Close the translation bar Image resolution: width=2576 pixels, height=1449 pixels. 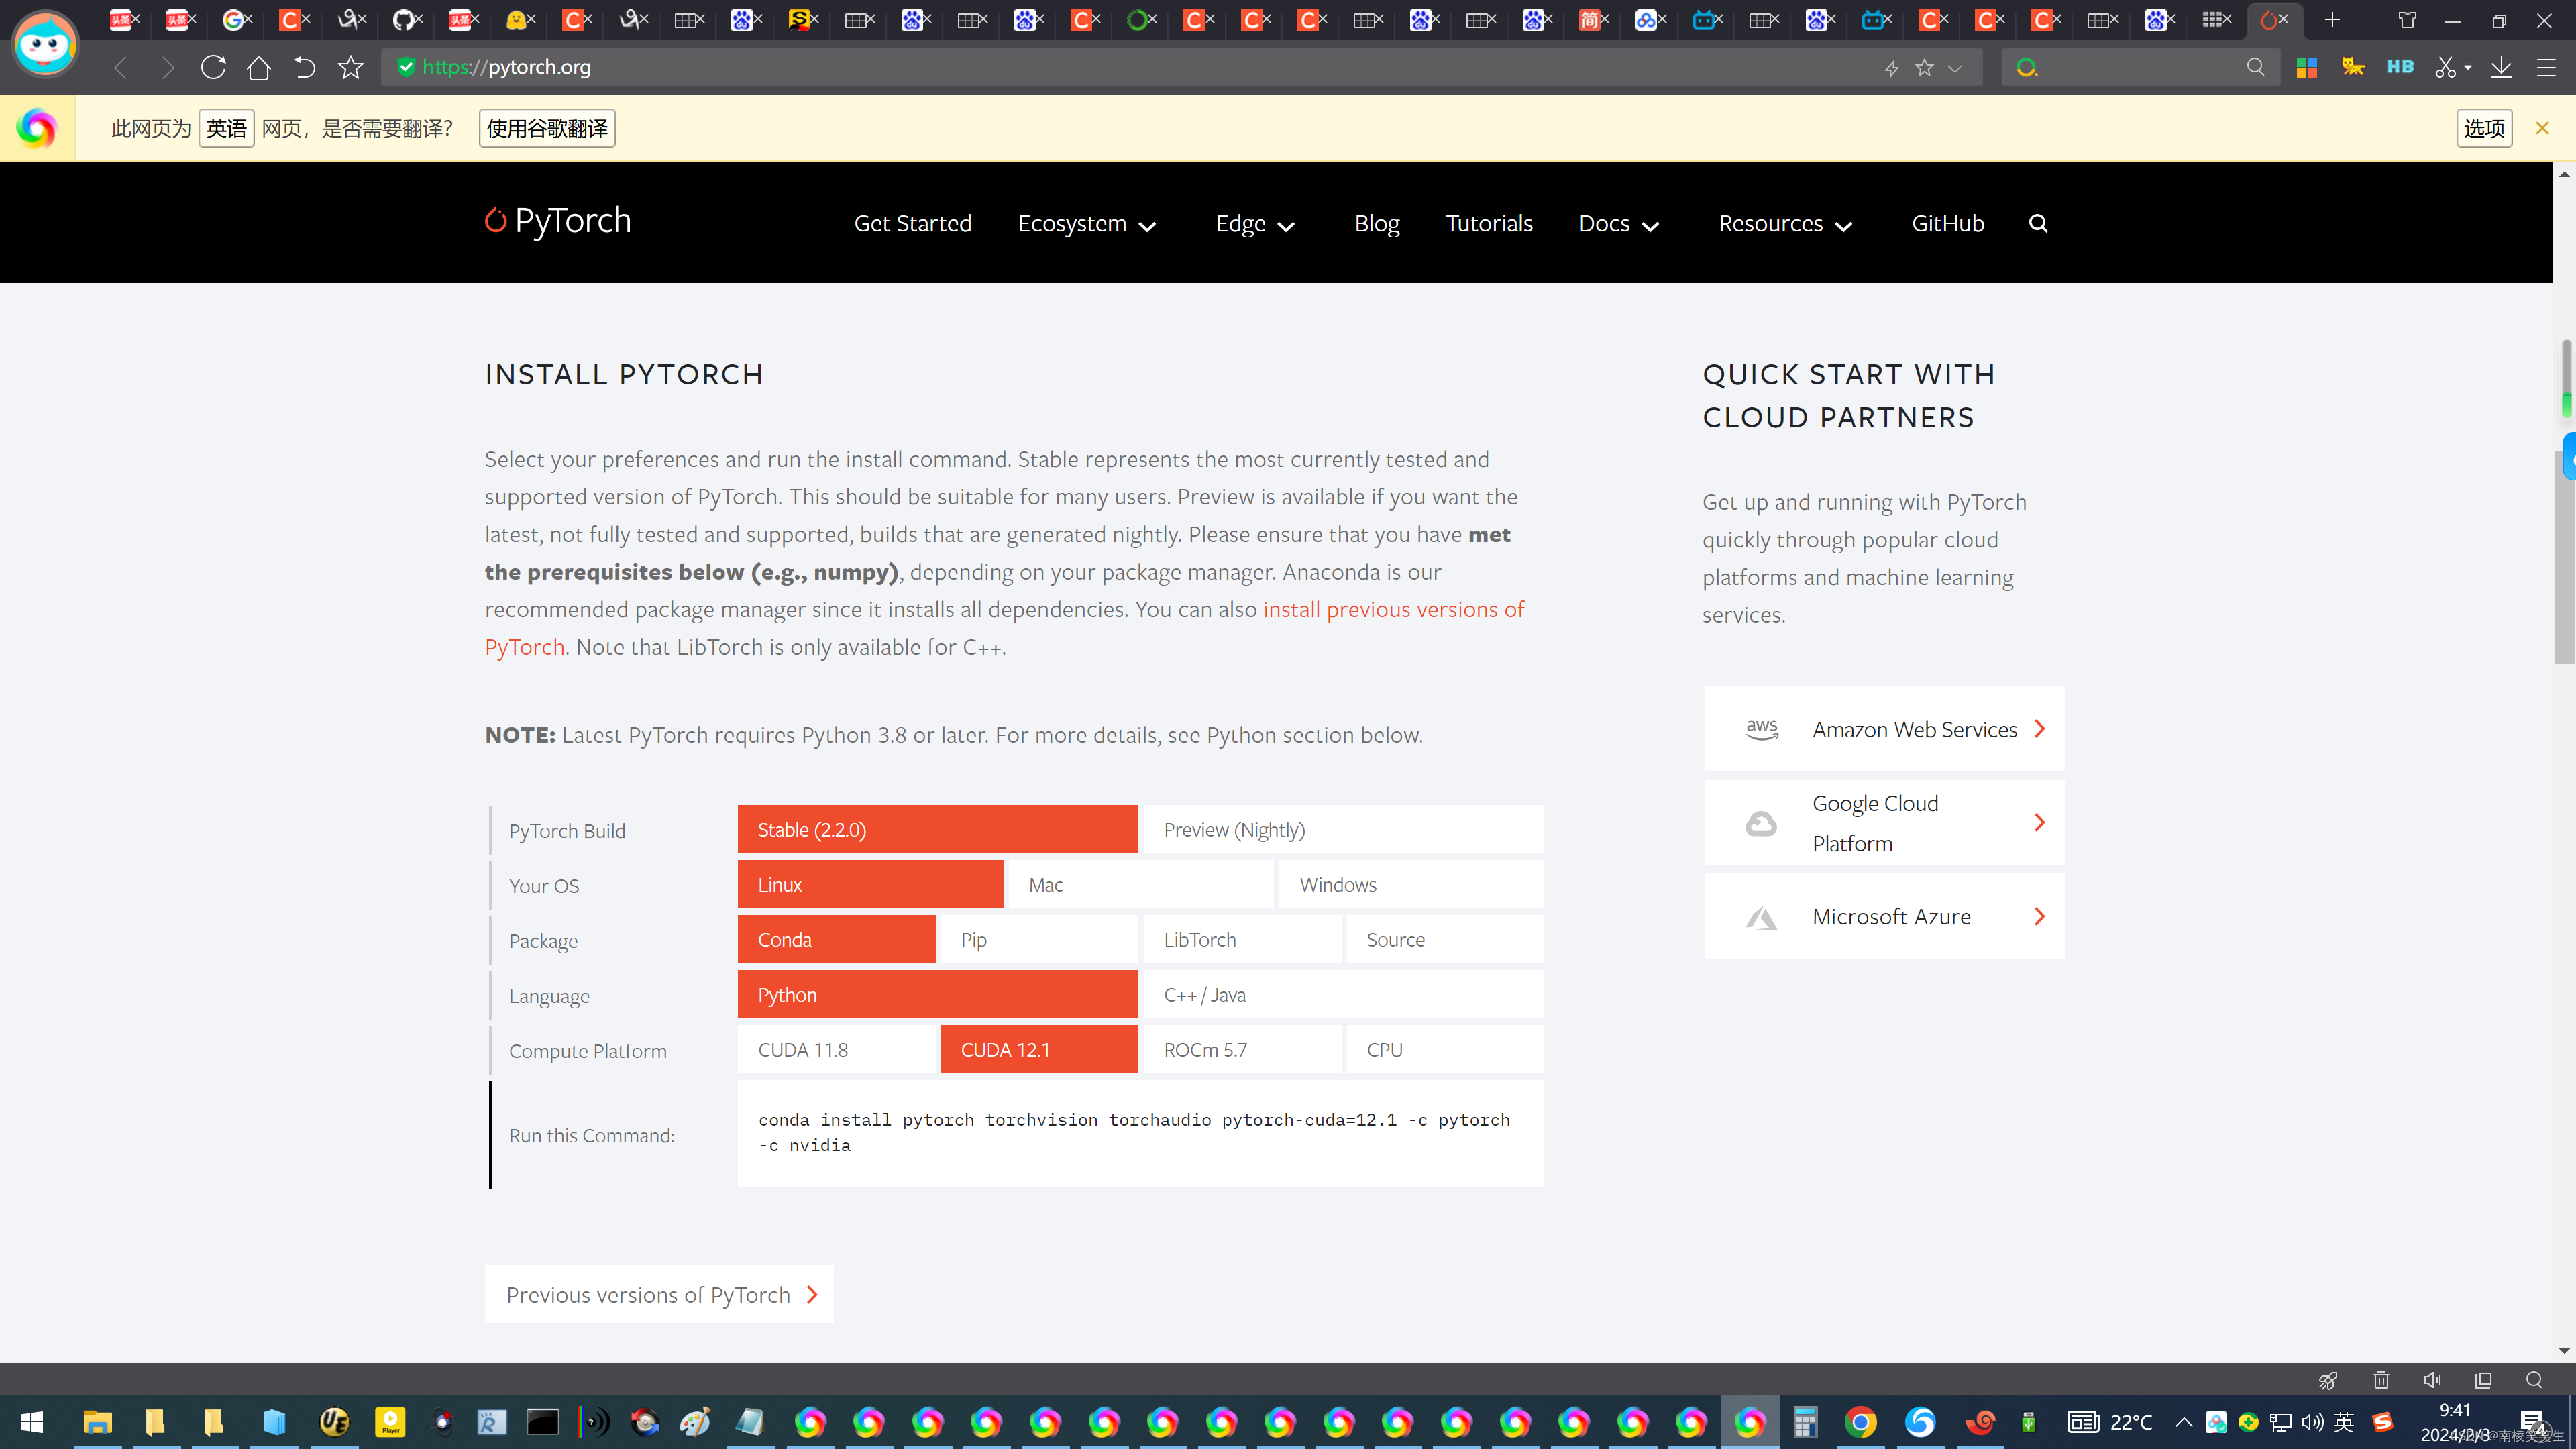[2541, 128]
